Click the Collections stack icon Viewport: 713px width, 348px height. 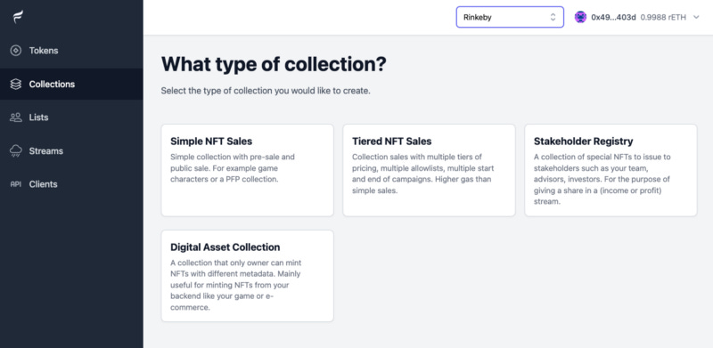click(x=16, y=84)
